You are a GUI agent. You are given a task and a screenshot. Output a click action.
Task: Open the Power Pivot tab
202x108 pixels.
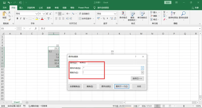pos(84,8)
